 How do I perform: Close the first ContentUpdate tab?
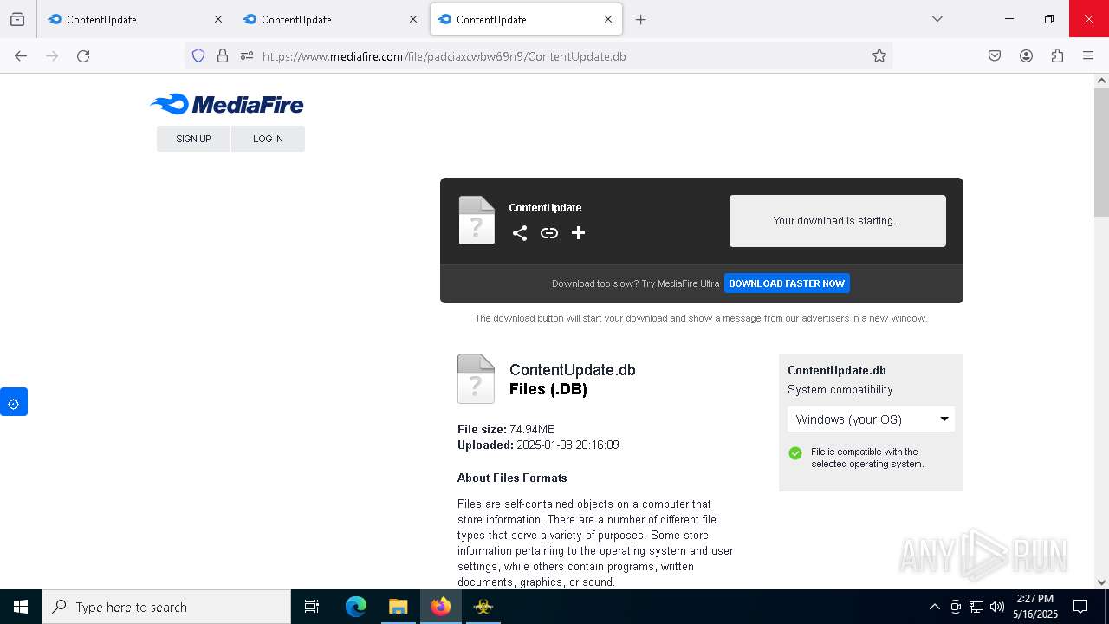(218, 19)
